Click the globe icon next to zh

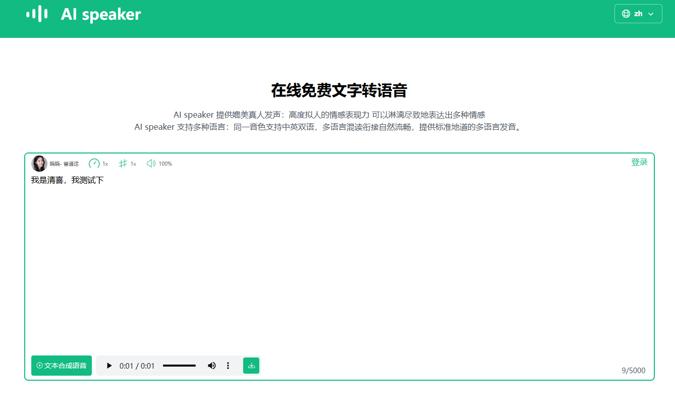point(626,14)
